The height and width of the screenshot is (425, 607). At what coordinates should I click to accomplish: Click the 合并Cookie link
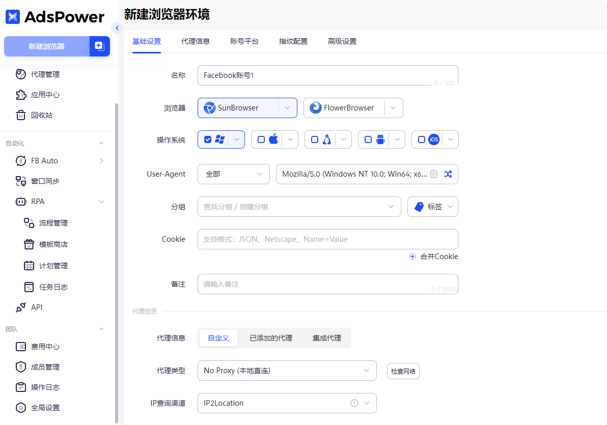click(x=439, y=257)
